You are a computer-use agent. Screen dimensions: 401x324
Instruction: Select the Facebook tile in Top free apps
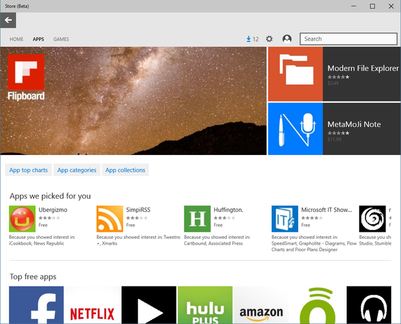36,305
